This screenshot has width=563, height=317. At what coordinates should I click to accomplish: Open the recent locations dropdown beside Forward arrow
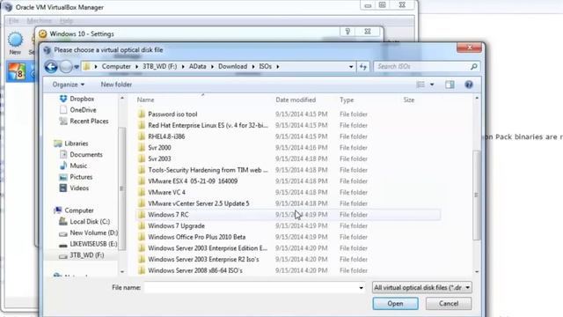(77, 67)
